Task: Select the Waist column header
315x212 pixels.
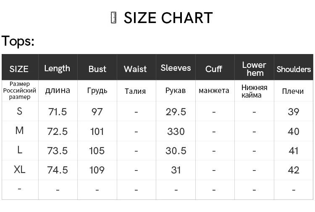Action: [135, 69]
